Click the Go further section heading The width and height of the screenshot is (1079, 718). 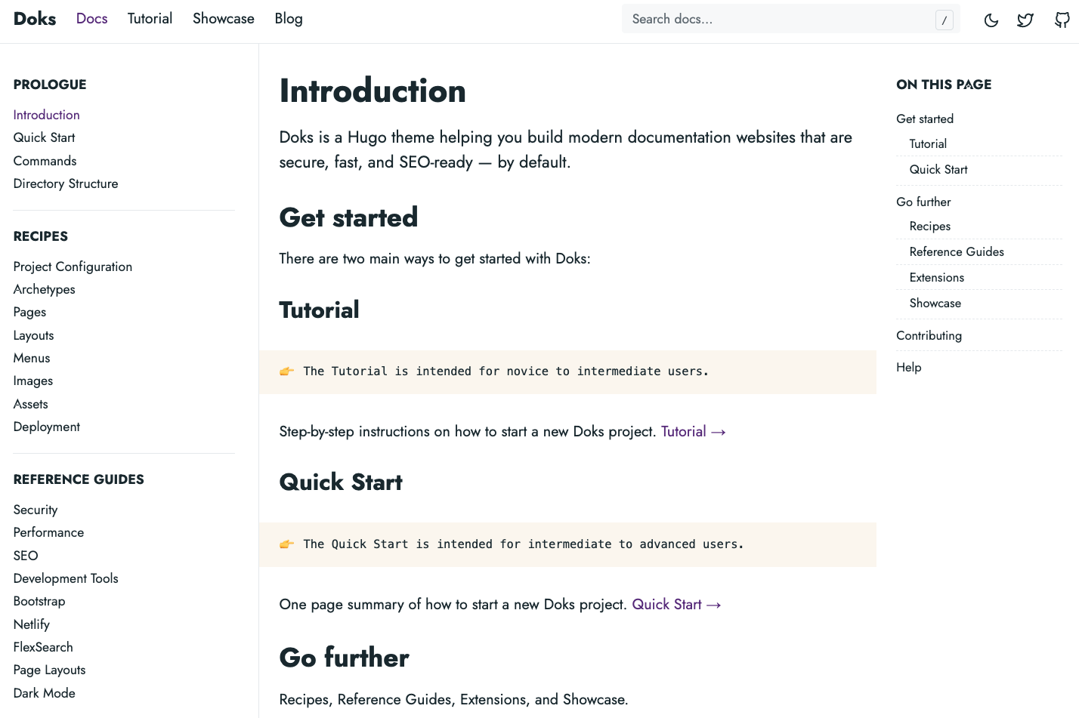click(x=345, y=658)
